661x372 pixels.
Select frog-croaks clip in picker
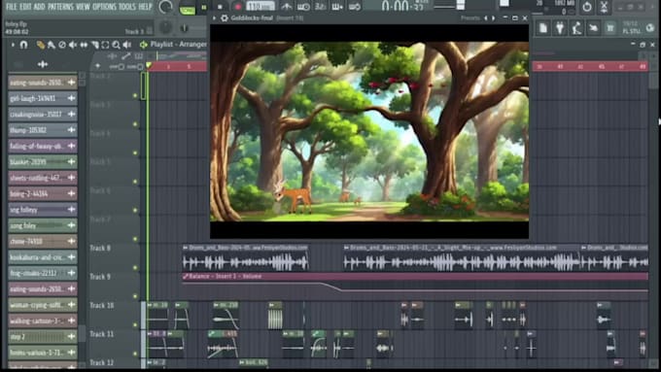(x=43, y=273)
